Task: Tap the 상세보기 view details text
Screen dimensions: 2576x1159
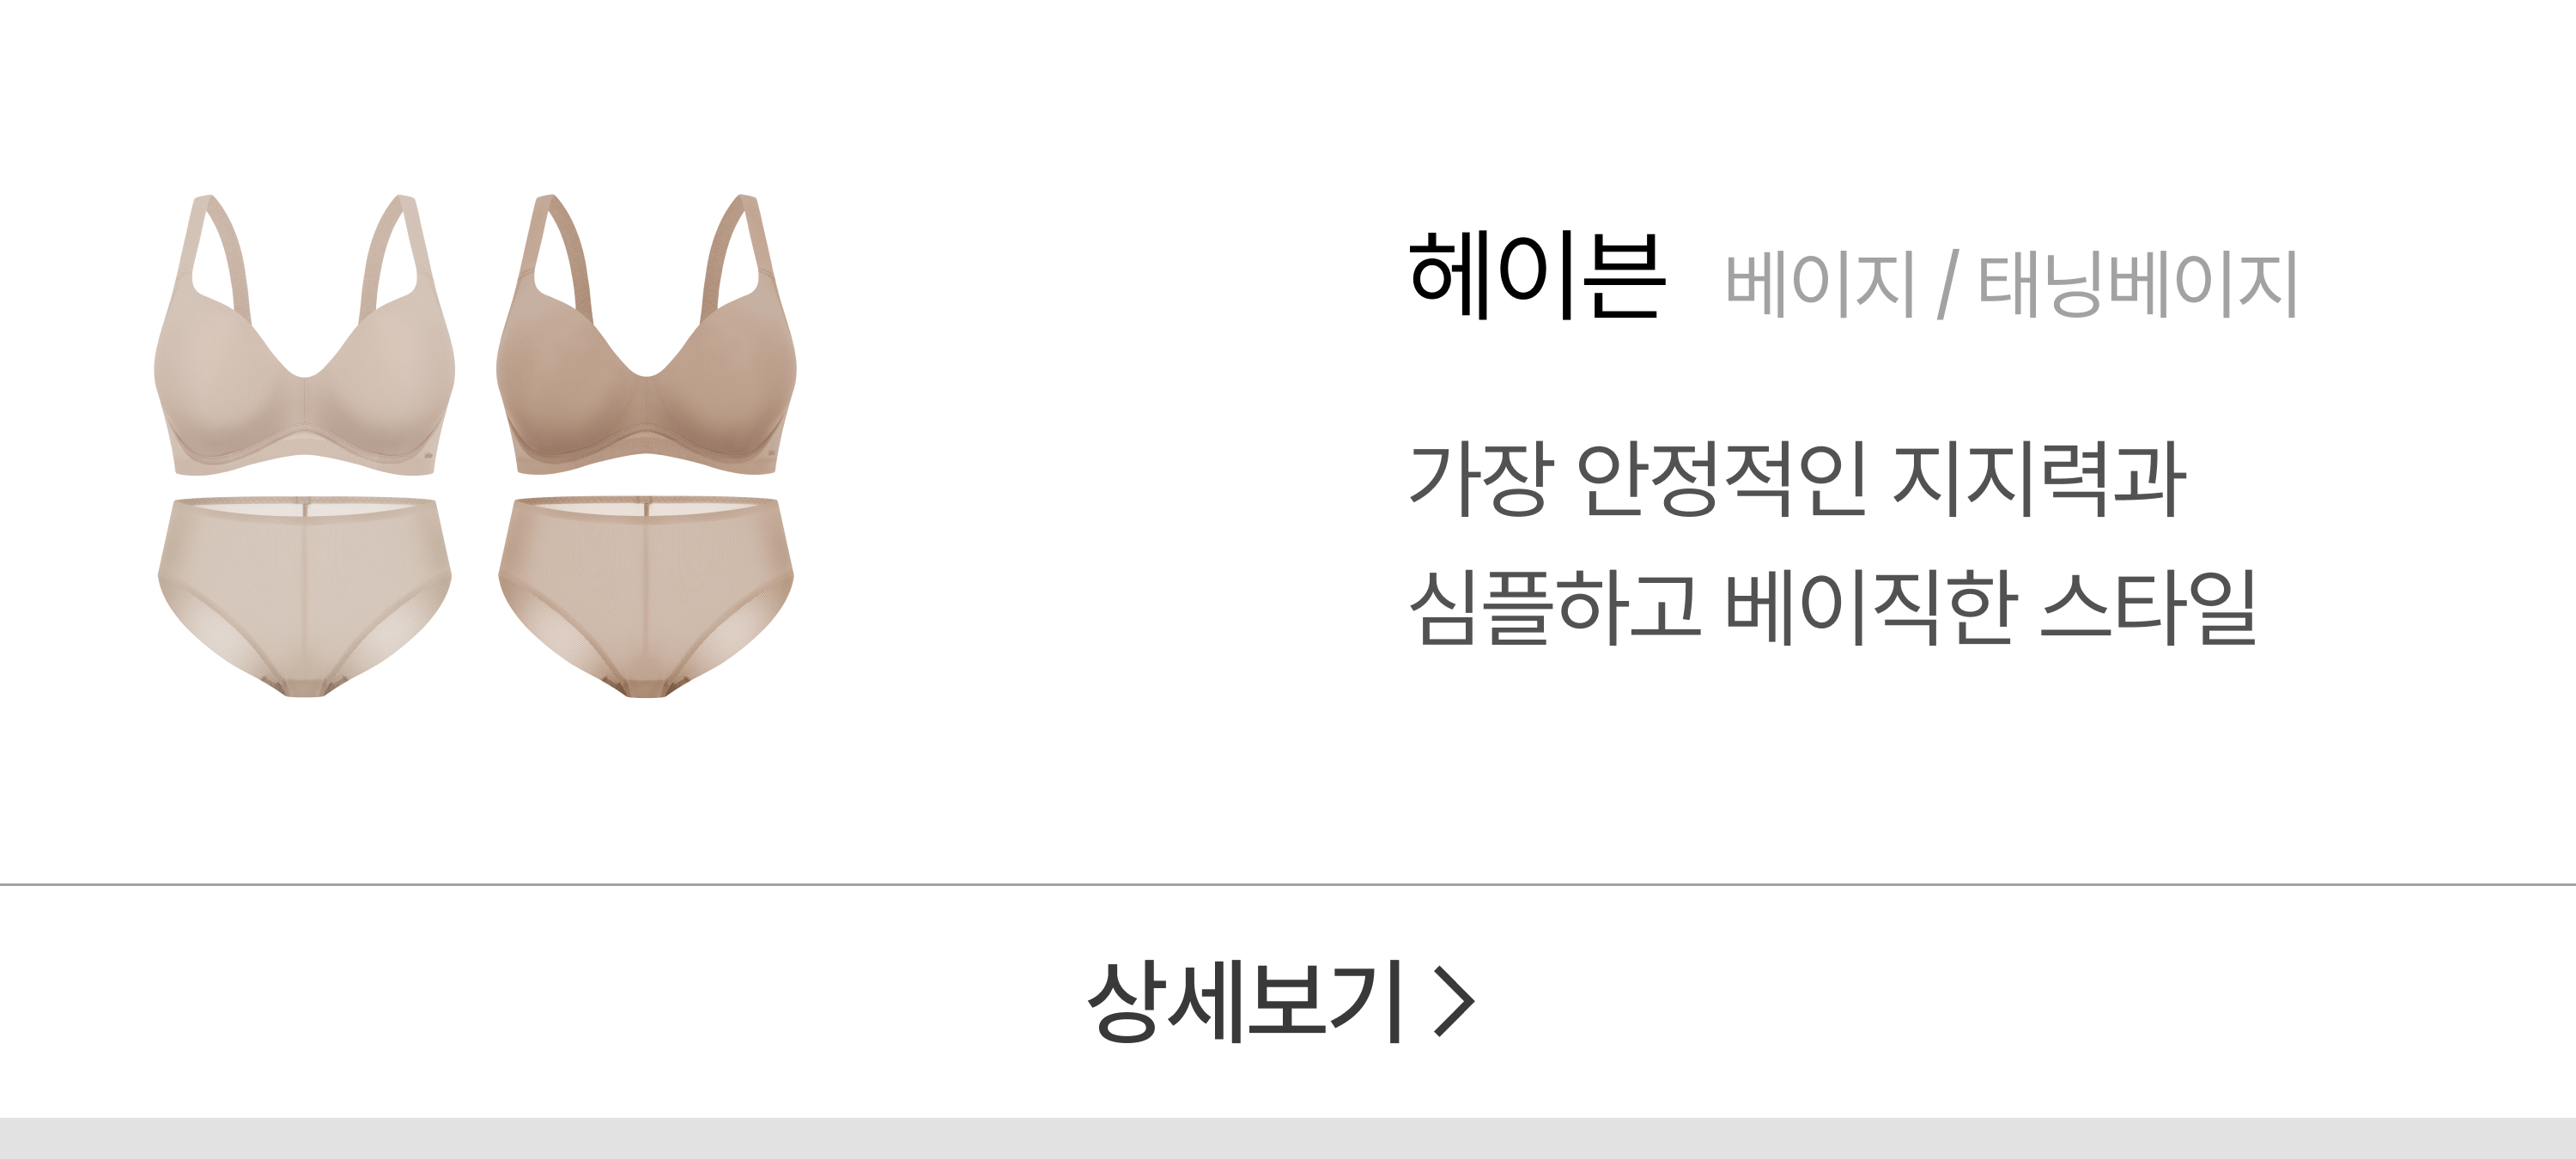Action: click(x=1244, y=1001)
